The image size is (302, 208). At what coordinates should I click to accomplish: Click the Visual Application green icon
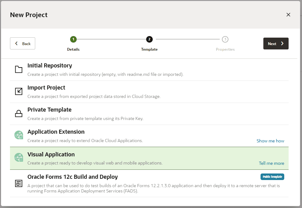(x=19, y=157)
